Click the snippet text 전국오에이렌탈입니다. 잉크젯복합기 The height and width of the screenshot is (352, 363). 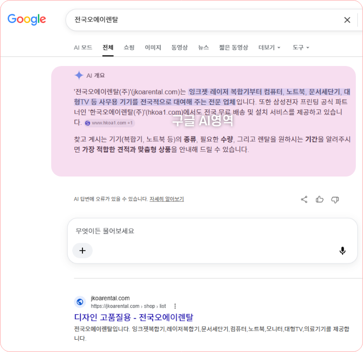119,329
